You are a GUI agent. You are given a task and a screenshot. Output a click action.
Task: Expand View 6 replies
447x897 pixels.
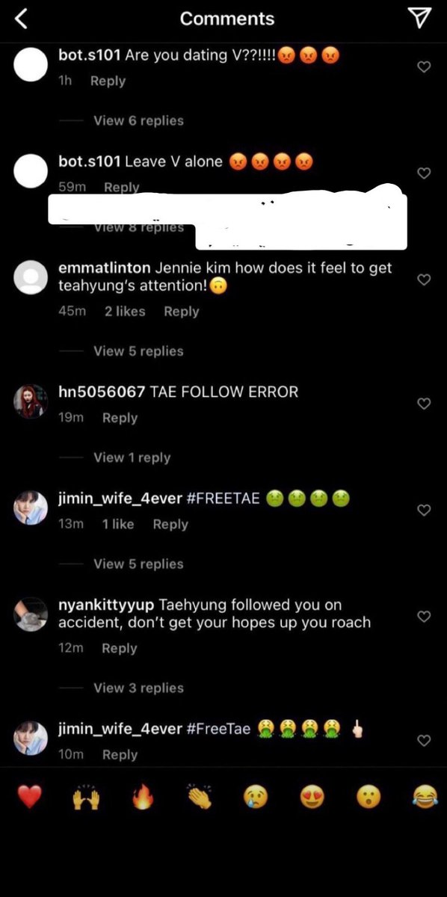[x=138, y=120]
